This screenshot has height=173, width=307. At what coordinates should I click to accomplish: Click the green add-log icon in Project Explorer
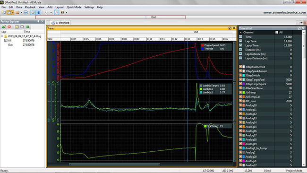4,26
